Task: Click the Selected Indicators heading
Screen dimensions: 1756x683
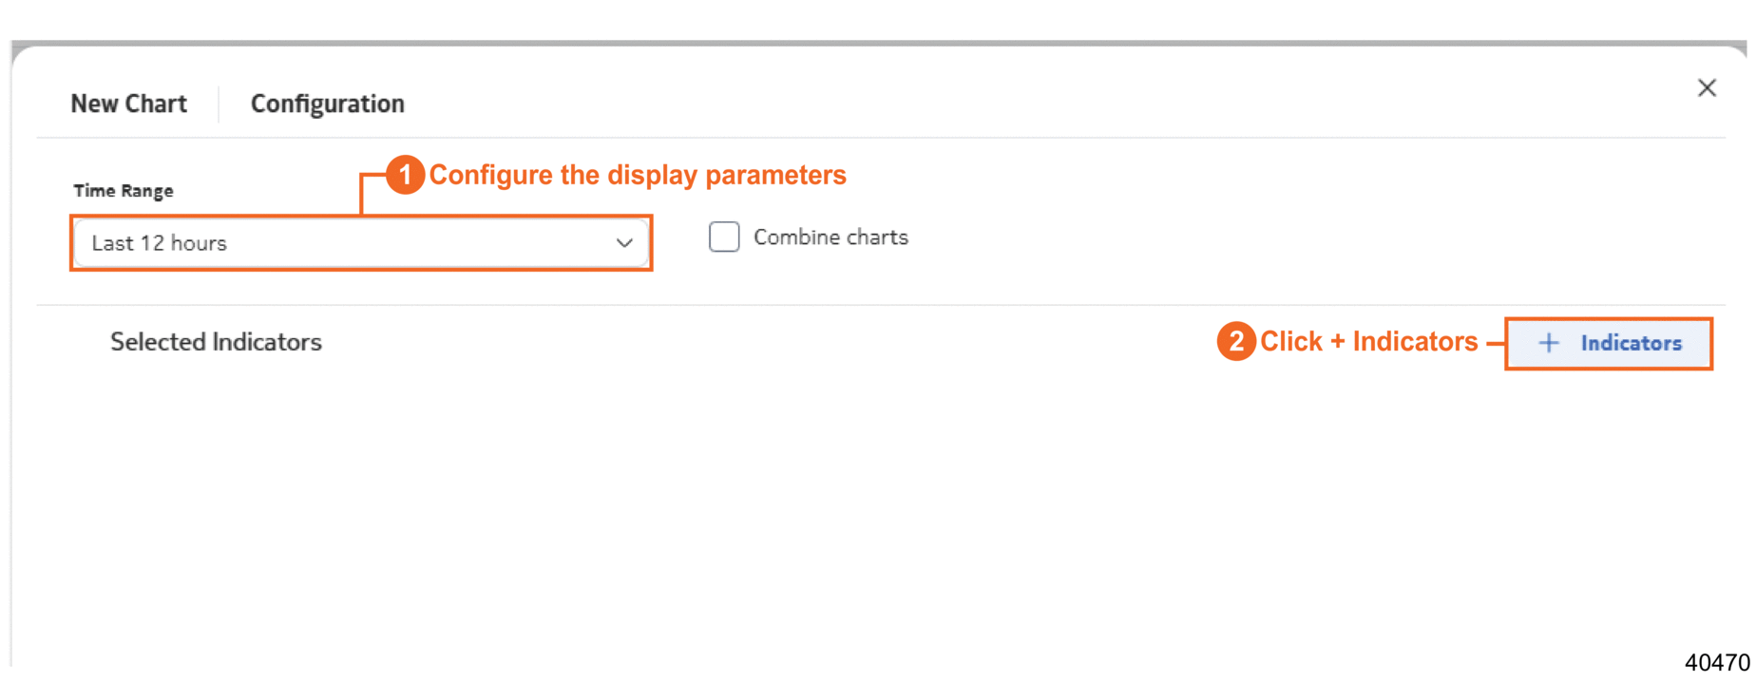Action: [x=216, y=342]
